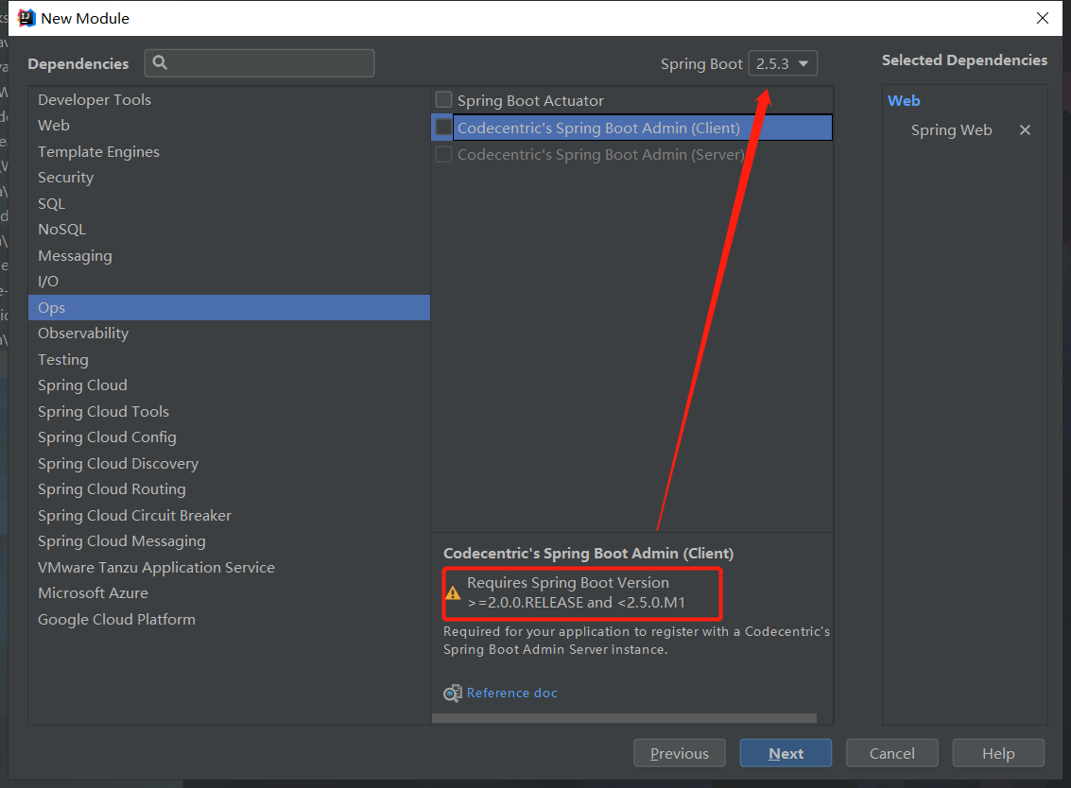This screenshot has height=788, width=1071.
Task: Select the Security category
Action: 229,178
